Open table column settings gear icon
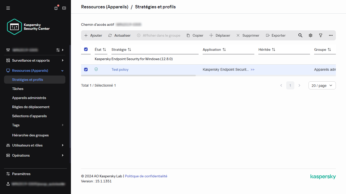The height and width of the screenshot is (194, 346). (311, 35)
